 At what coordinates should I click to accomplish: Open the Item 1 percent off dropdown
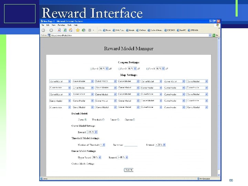(104, 69)
